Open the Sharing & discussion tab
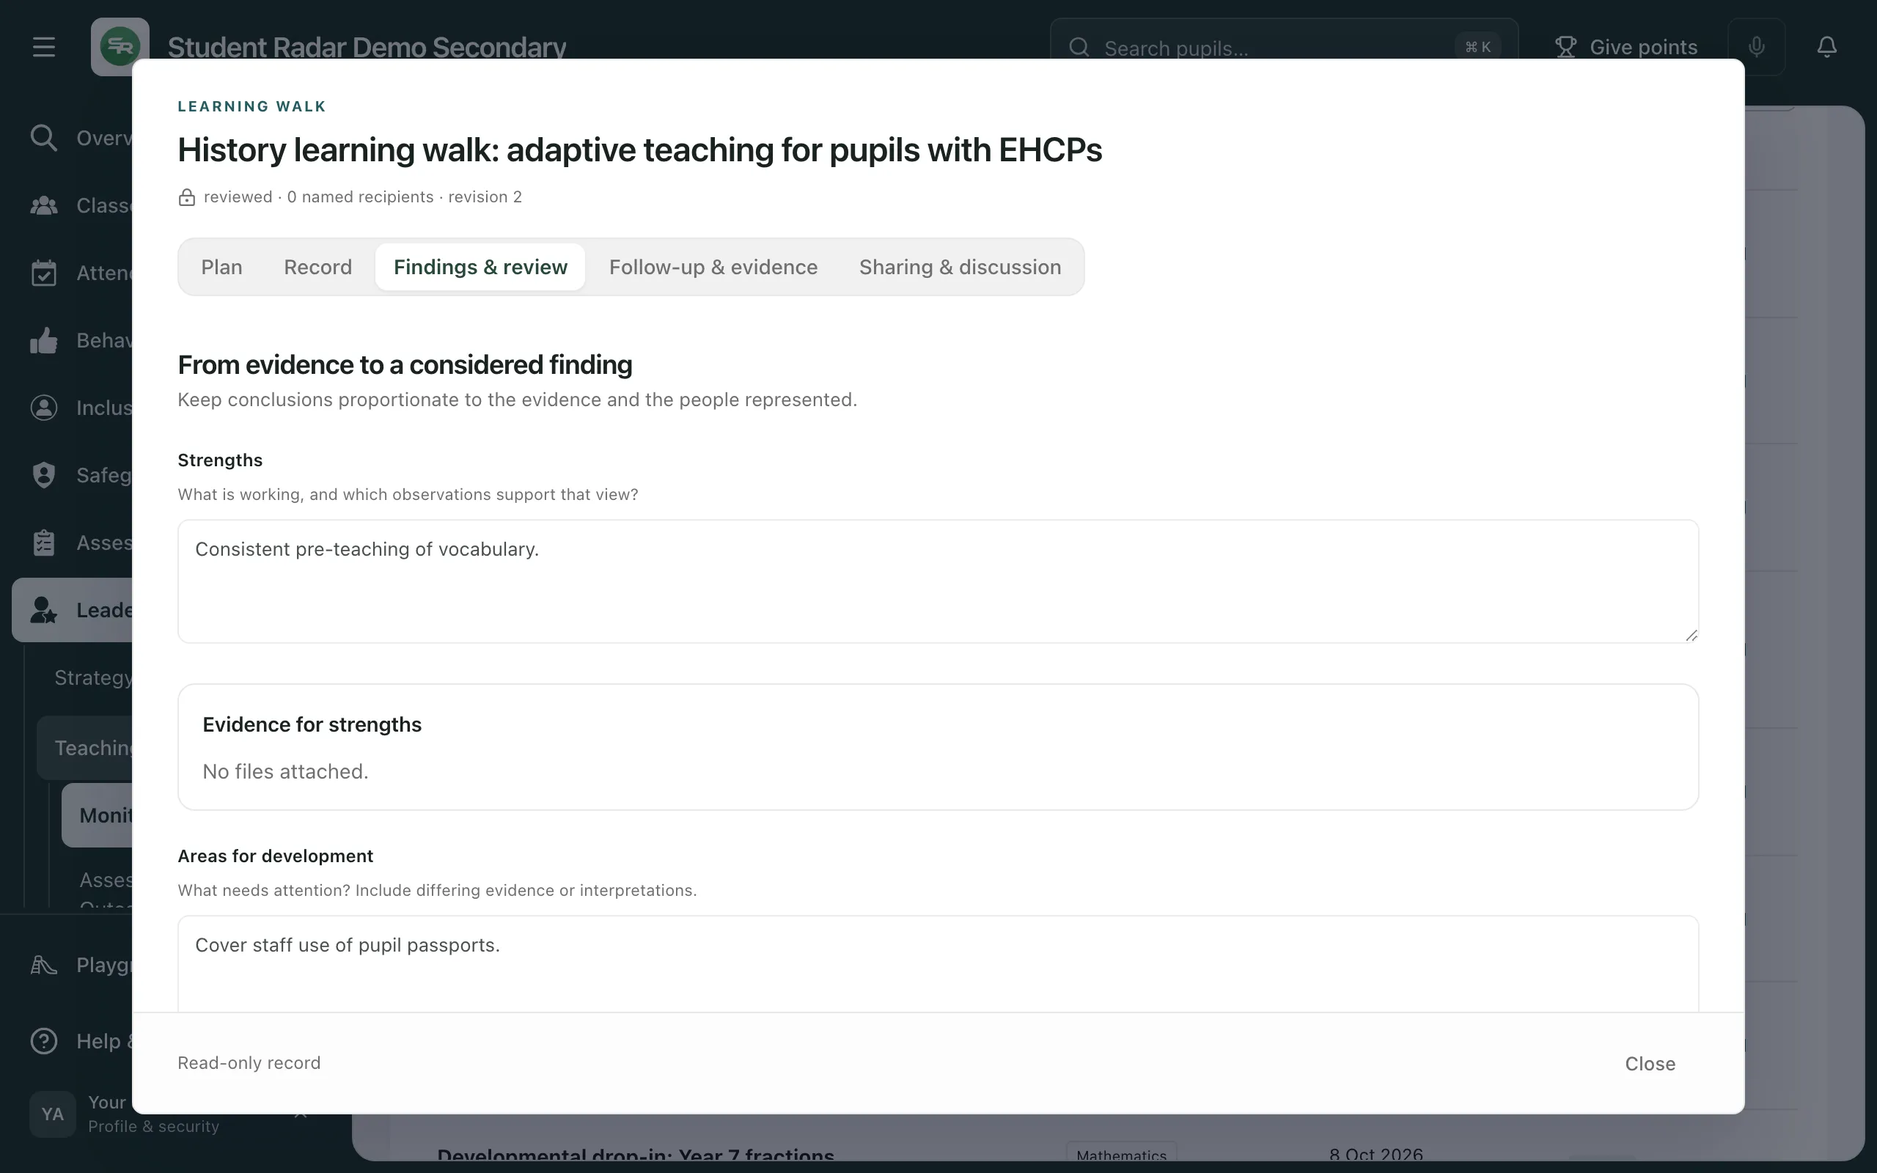The height and width of the screenshot is (1173, 1877). coord(960,267)
